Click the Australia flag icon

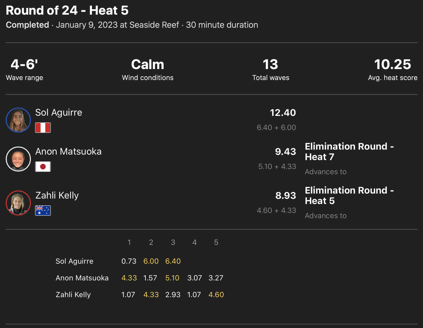tap(43, 211)
